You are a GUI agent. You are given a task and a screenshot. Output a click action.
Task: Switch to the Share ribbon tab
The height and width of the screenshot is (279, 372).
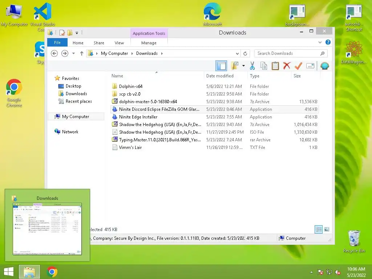pyautogui.click(x=99, y=43)
